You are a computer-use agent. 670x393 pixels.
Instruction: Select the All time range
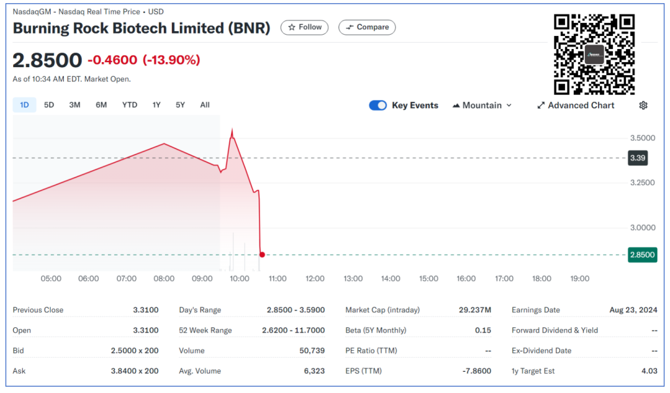205,105
